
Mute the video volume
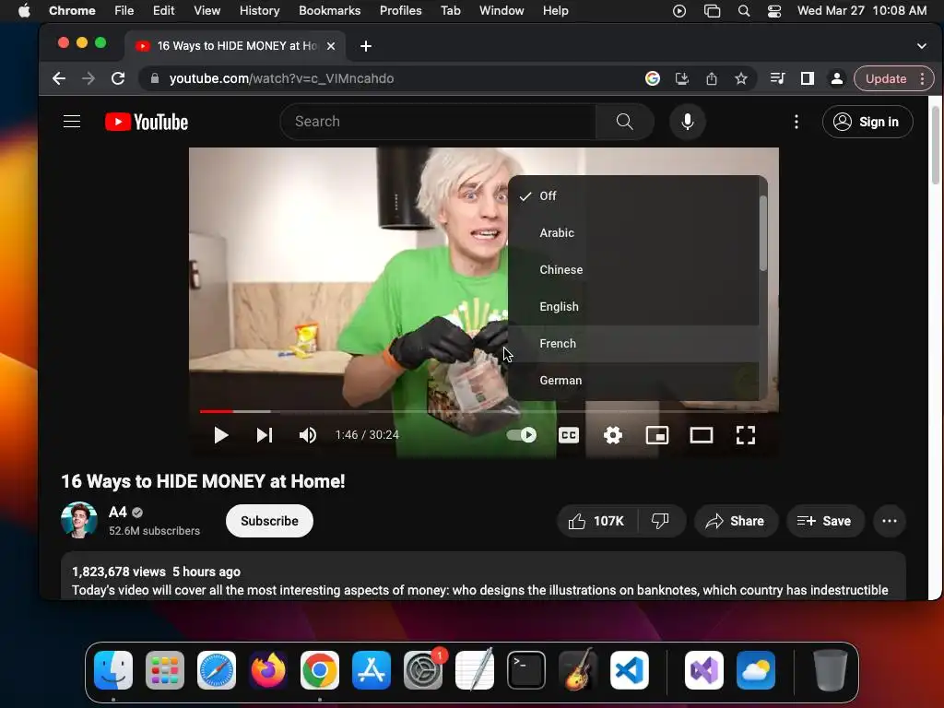[308, 435]
